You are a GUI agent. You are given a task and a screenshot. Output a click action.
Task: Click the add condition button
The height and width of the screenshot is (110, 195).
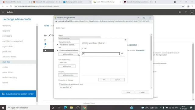(68, 54)
